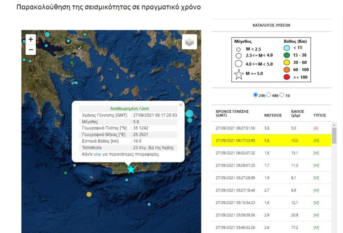Zoom out on the map

pos(30,50)
